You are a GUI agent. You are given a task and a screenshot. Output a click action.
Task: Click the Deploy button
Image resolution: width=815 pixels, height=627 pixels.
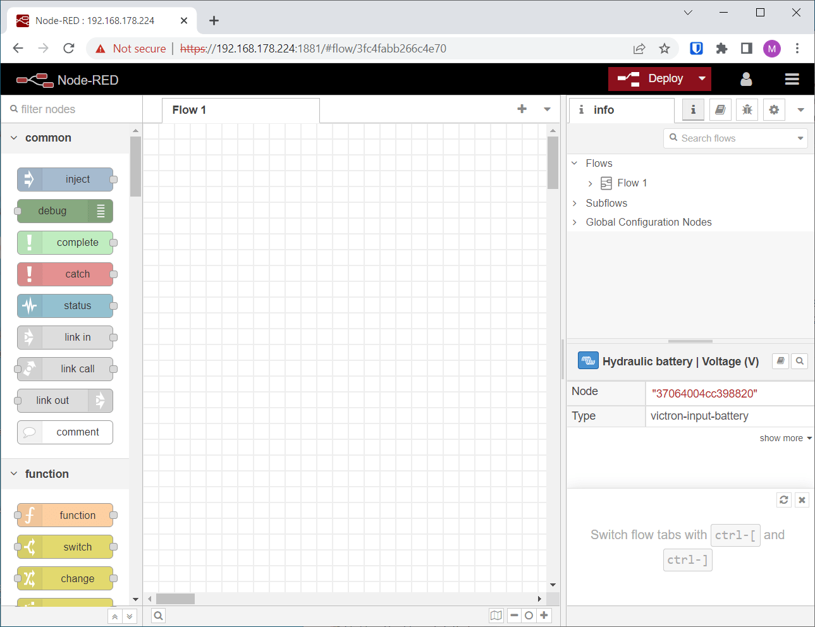(651, 79)
